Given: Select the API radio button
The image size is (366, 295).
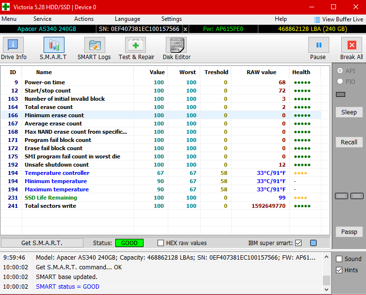Looking at the screenshot, I should point(340,70).
